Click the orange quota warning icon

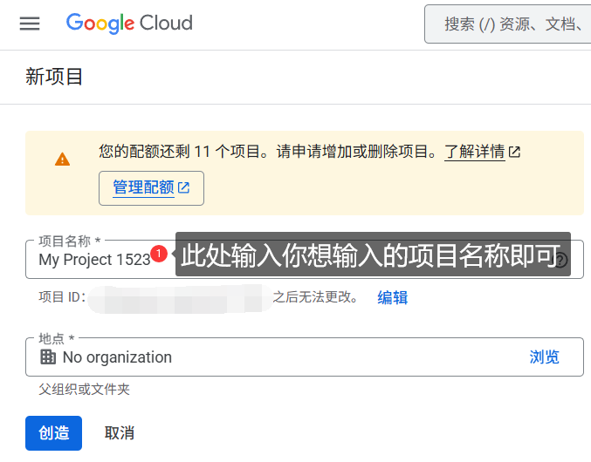click(x=62, y=160)
